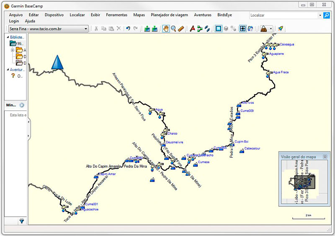Click the question mark item under Aventuras
The image size is (335, 236).
[x=13, y=76]
